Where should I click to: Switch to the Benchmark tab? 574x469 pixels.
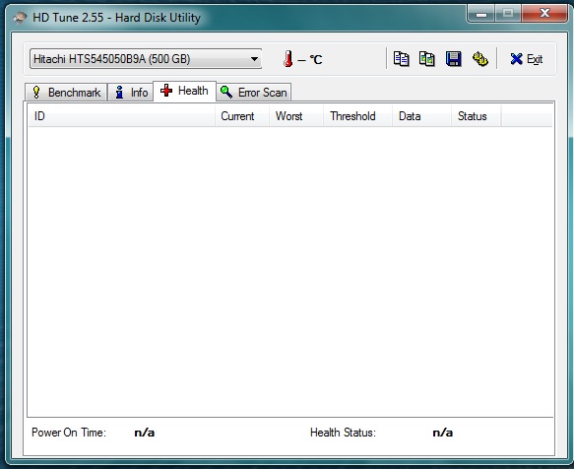[x=66, y=93]
